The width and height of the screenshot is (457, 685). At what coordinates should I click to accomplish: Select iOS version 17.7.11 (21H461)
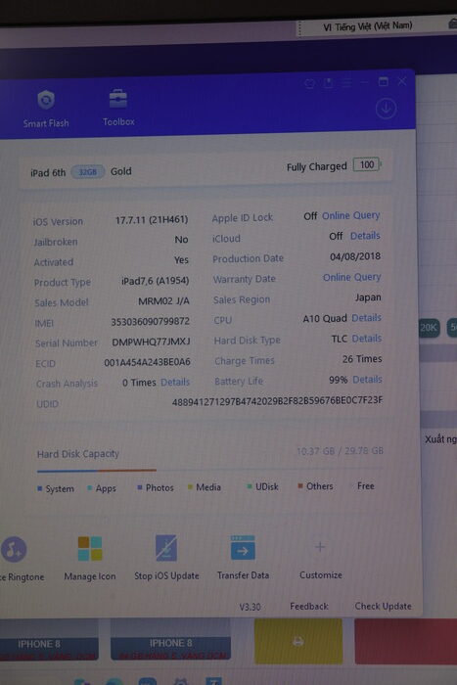coord(152,220)
